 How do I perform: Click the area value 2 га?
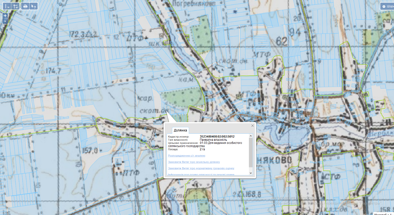[x=202, y=149]
